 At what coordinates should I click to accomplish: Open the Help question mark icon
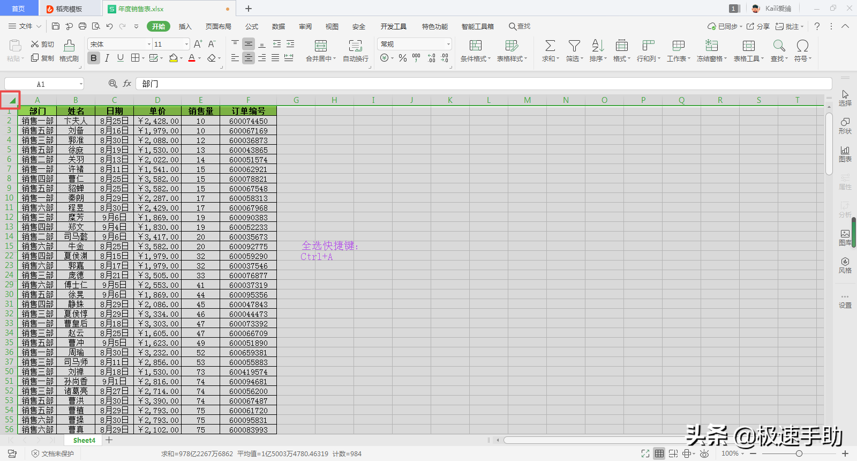point(817,26)
